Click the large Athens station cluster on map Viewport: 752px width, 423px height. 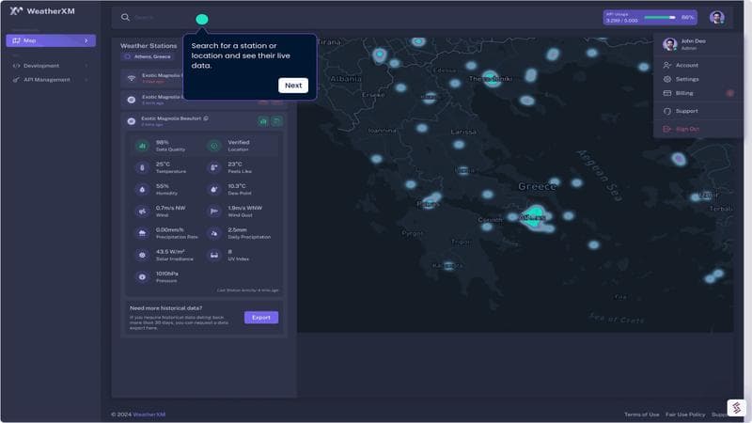coord(534,215)
